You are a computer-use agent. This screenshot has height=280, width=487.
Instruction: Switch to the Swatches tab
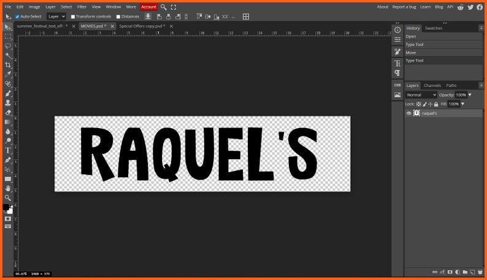coord(433,28)
